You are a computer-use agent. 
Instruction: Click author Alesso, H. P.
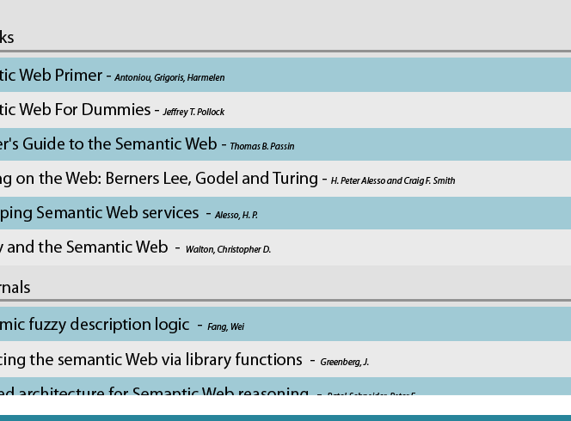pyautogui.click(x=236, y=216)
